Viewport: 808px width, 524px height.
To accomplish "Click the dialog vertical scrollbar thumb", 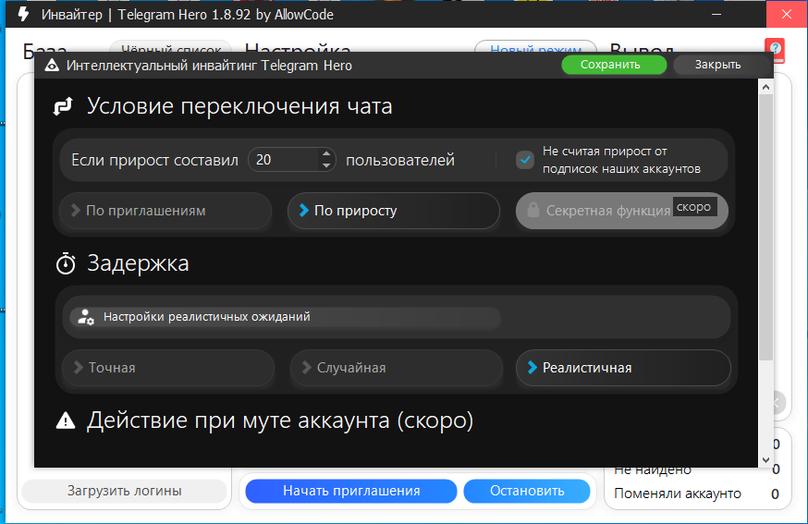I will coord(765,226).
